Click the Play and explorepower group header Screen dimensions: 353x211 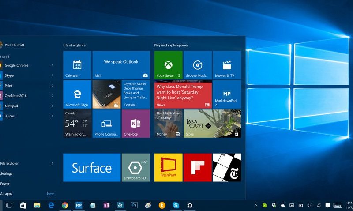[171, 45]
